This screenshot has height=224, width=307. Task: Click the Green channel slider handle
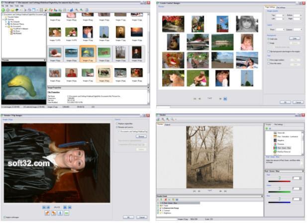tap(280, 188)
